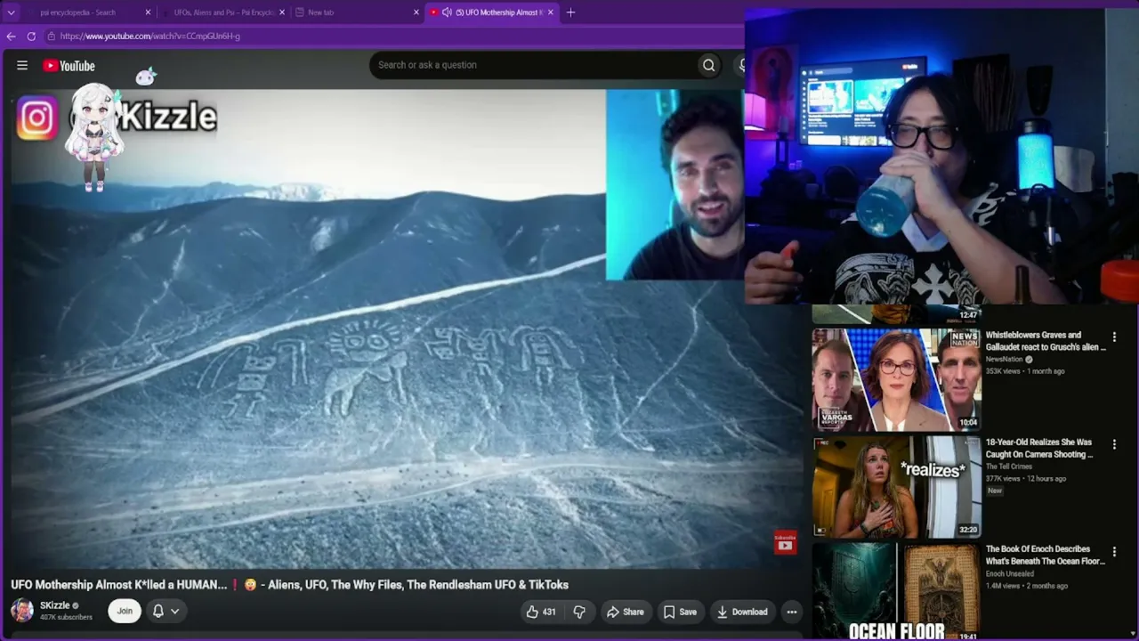Open the '18-Year-Old Realizes' video thumbnail
The height and width of the screenshot is (641, 1139).
pyautogui.click(x=897, y=487)
